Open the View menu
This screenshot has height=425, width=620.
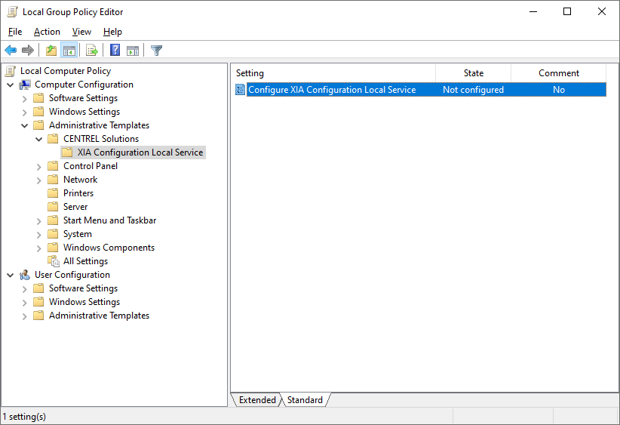coord(81,32)
